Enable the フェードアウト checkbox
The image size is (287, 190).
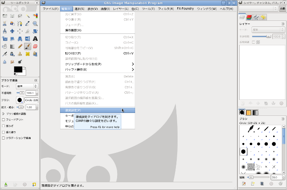point(3,119)
